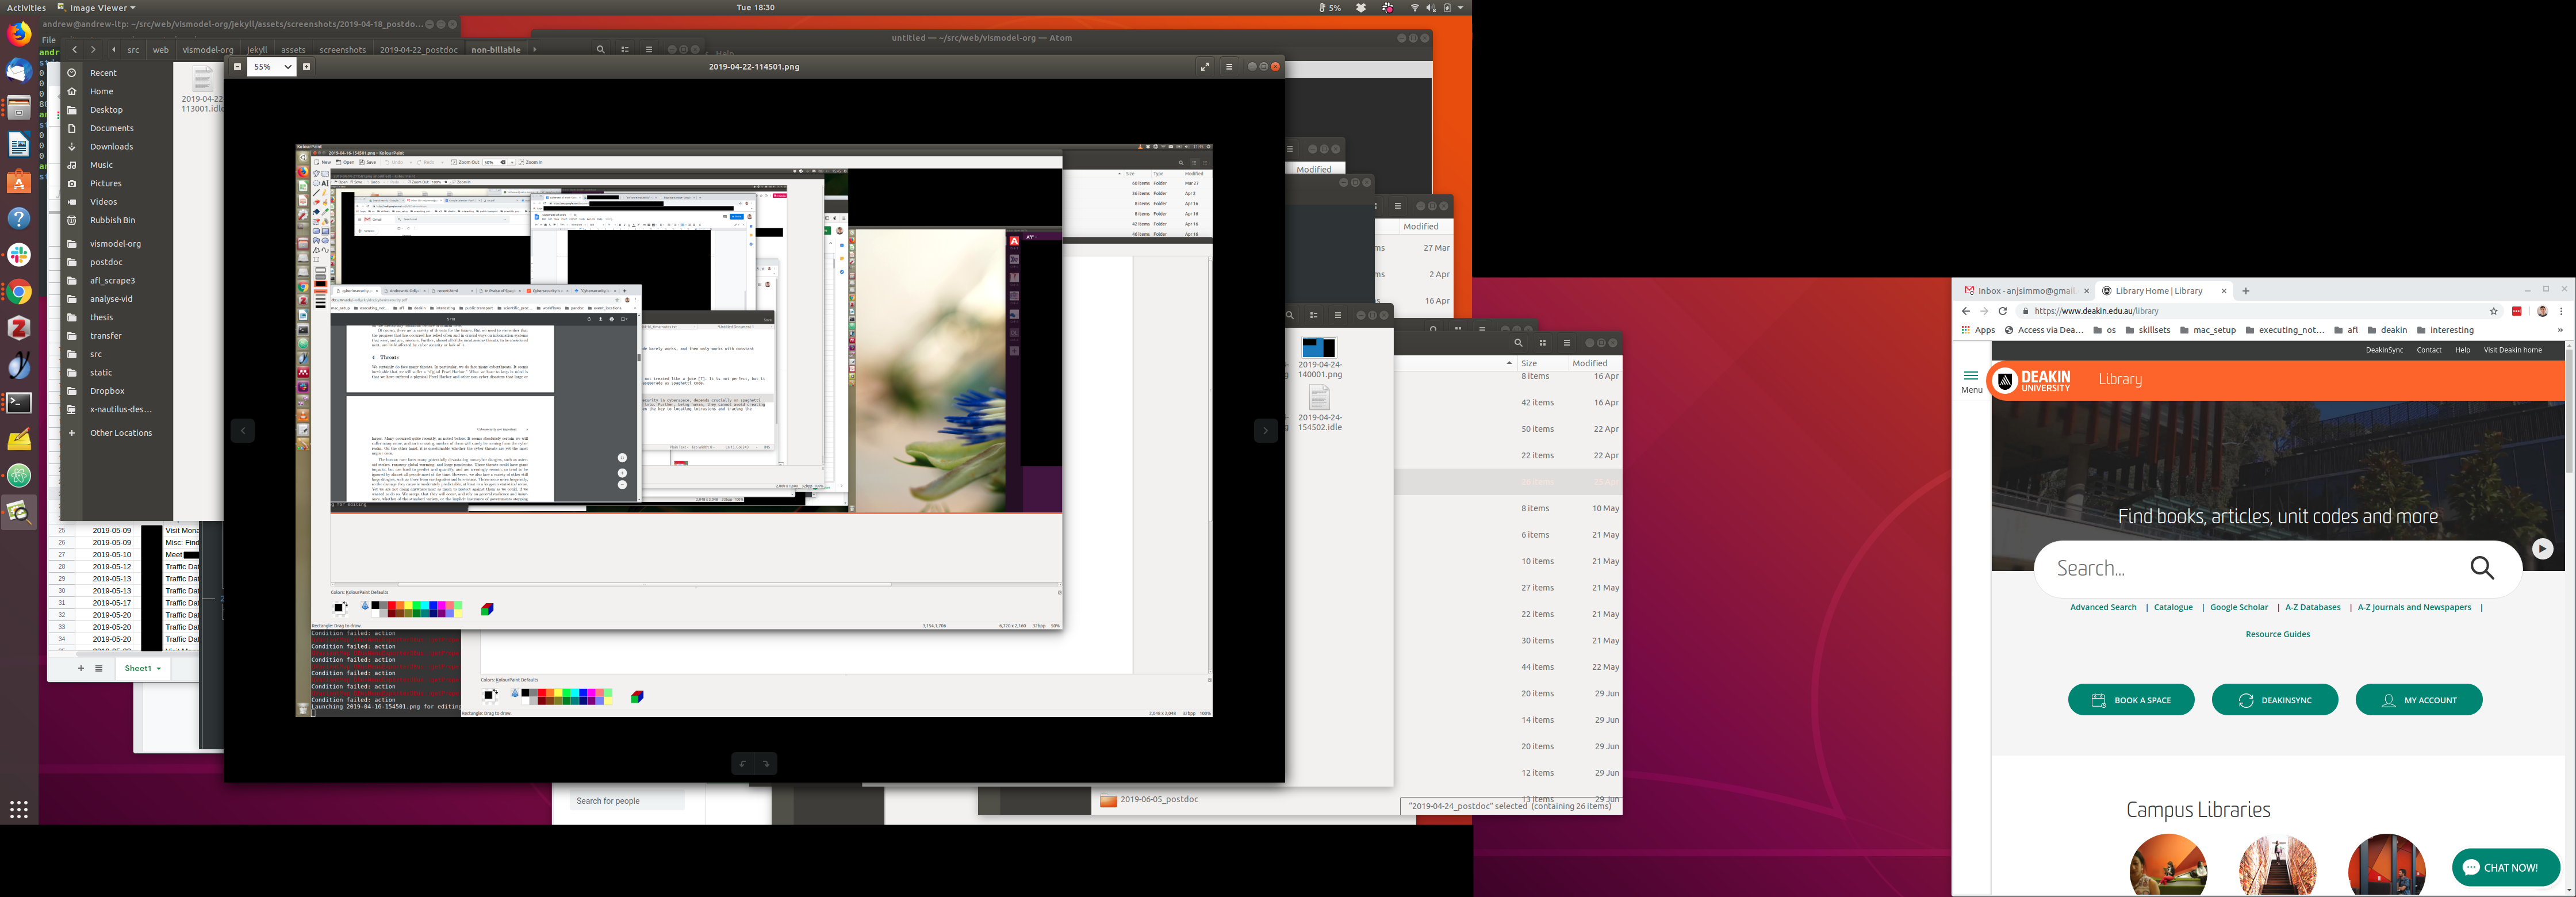Viewport: 2576px width, 897px height.
Task: Enter fullscreen in the image viewer
Action: click(x=1204, y=67)
